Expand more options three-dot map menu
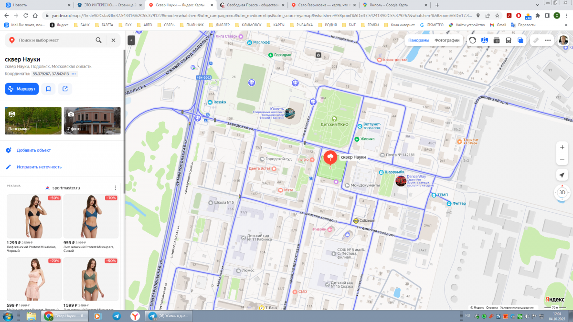Viewport: 573px width, 322px height. [x=548, y=41]
